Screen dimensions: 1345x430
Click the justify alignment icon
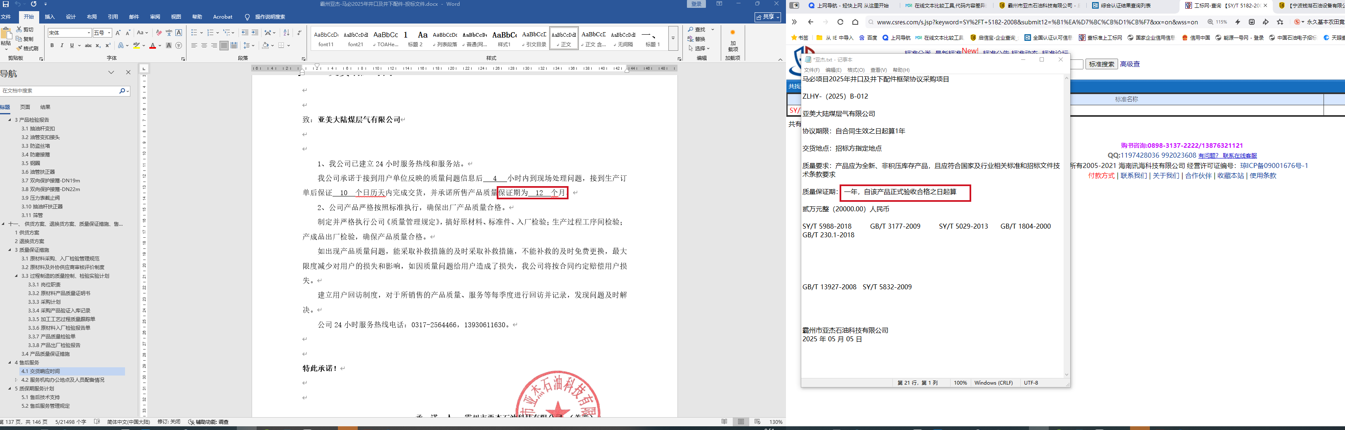(x=224, y=45)
